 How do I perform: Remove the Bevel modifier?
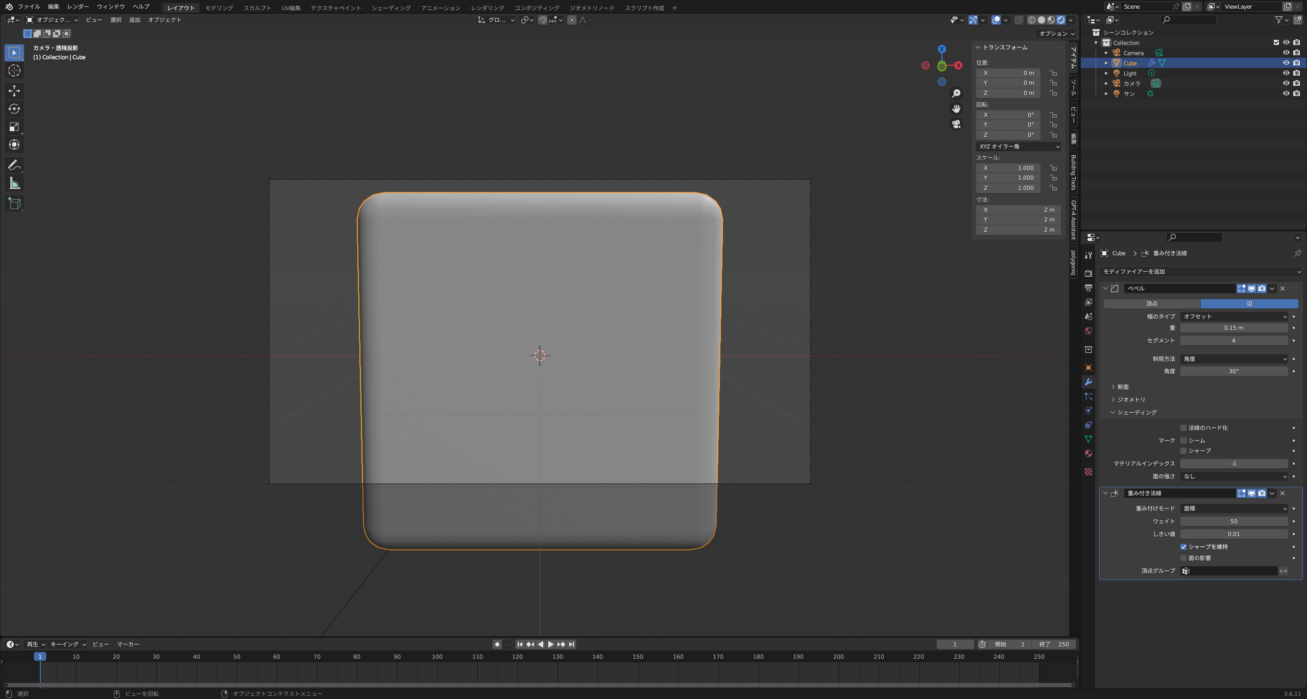[x=1282, y=288]
